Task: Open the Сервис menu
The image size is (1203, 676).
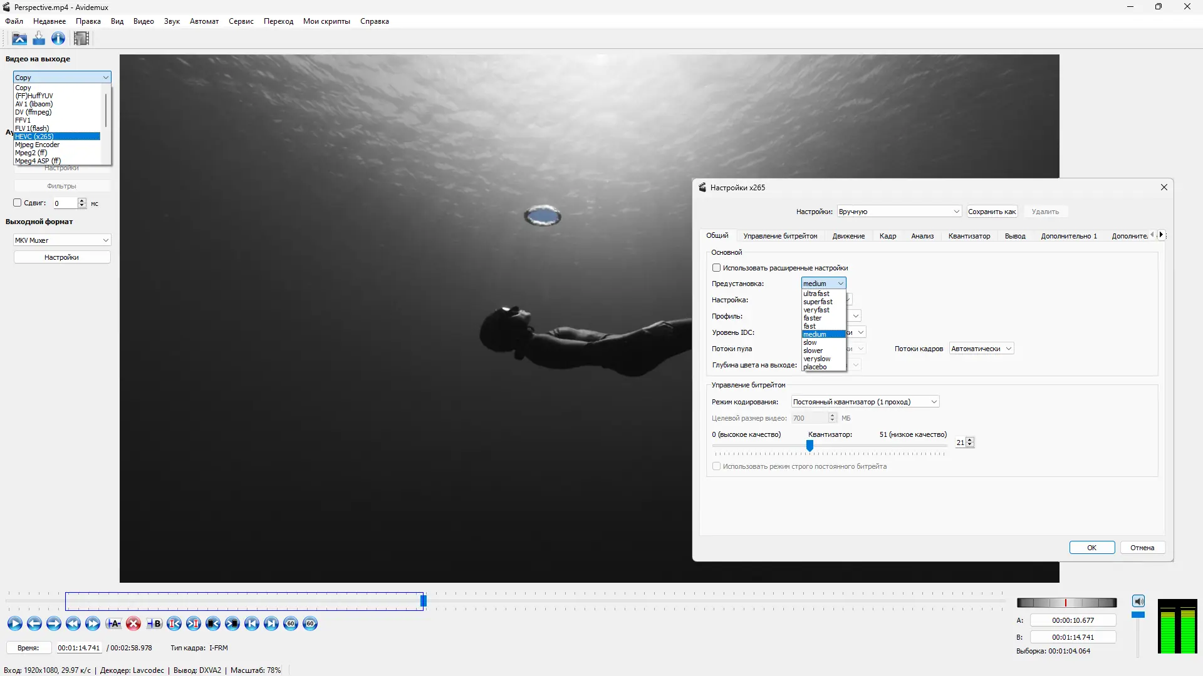Action: coord(241,21)
